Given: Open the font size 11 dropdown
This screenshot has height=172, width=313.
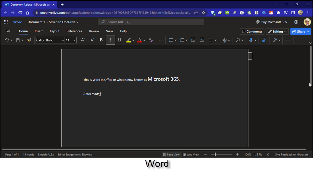Looking at the screenshot, I should (x=75, y=40).
